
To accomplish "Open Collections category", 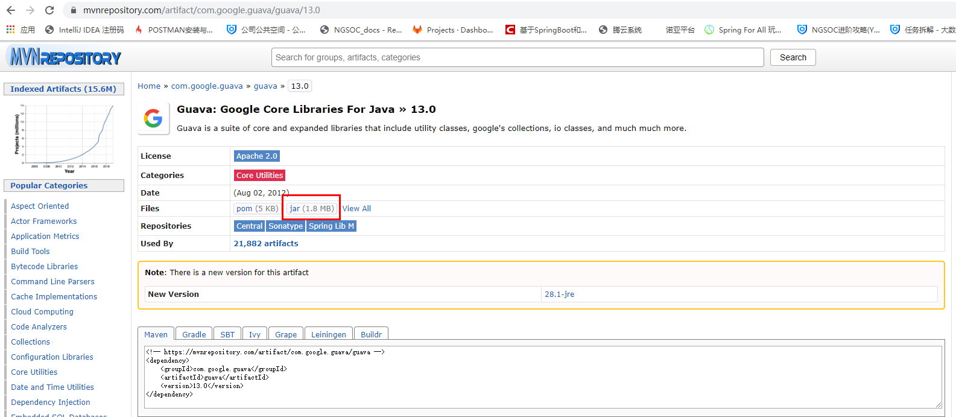I will tap(30, 342).
